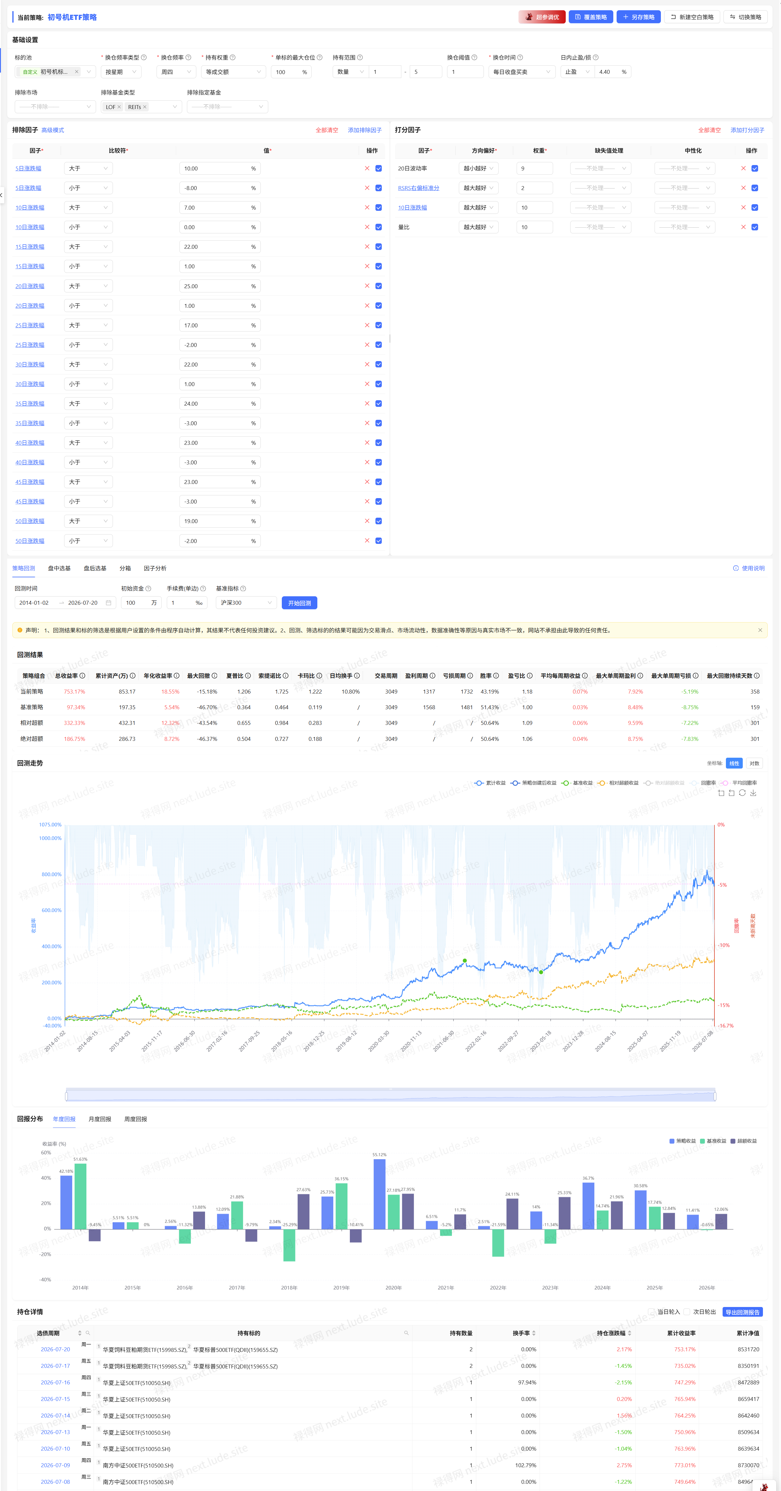Download the backtest chart as image
781x1491 pixels.
(x=753, y=793)
